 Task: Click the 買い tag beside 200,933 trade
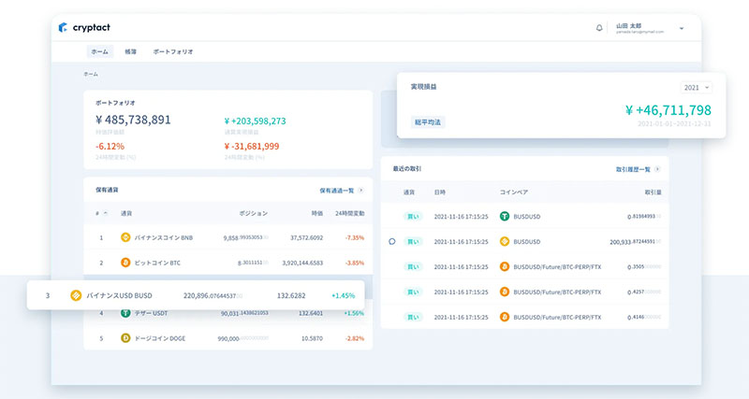click(x=412, y=242)
